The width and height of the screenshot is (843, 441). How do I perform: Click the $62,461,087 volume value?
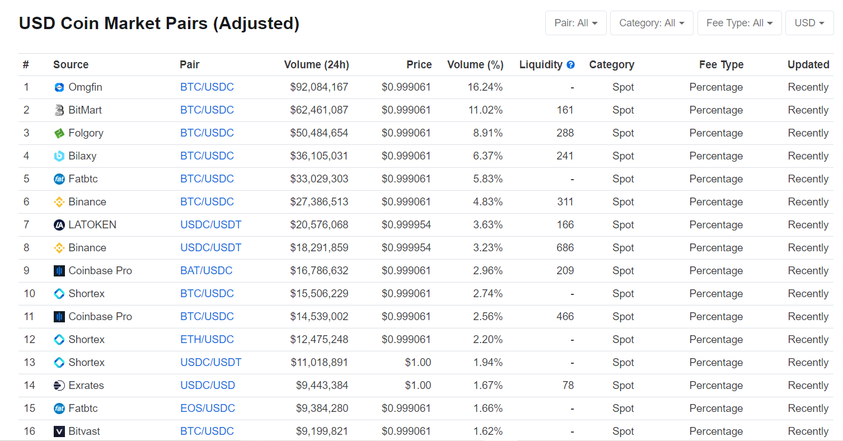click(319, 110)
